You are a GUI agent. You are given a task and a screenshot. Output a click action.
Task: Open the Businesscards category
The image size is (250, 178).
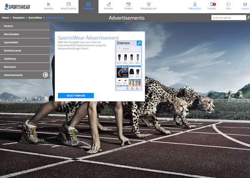coord(25,51)
